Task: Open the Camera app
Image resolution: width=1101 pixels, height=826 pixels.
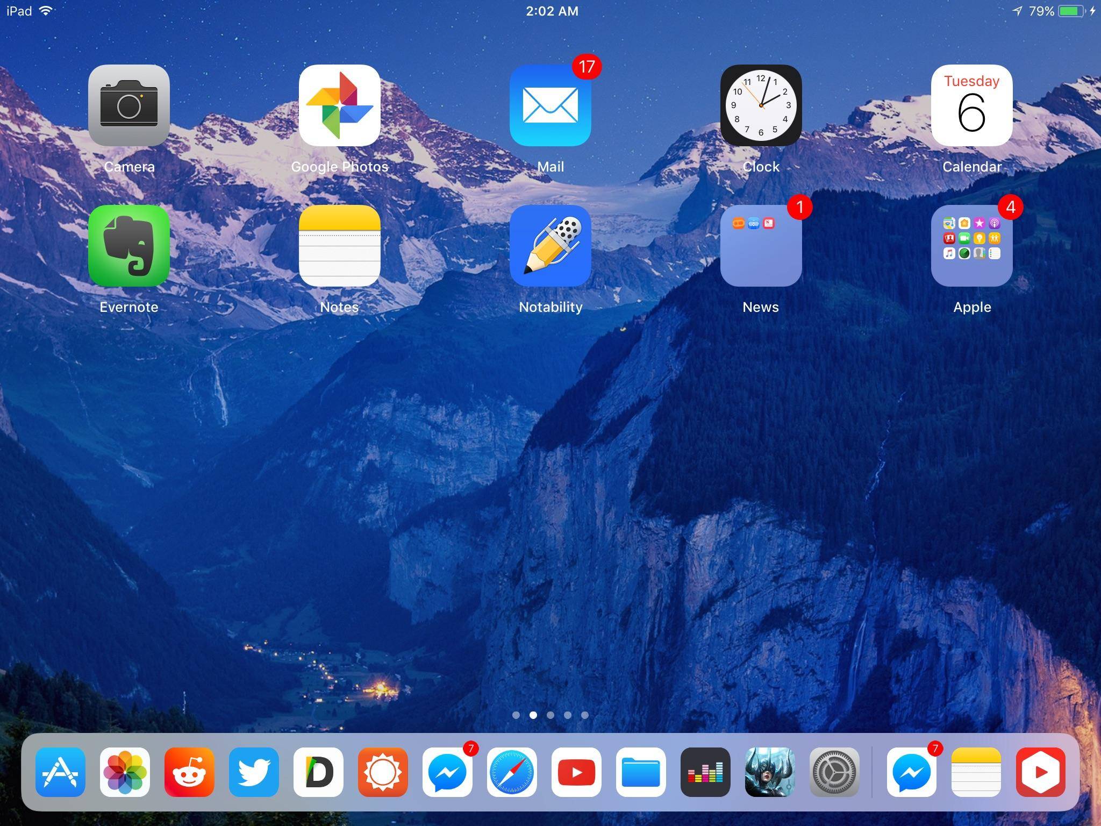Action: click(129, 105)
